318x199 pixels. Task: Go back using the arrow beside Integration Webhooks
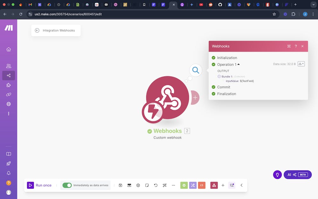37,31
